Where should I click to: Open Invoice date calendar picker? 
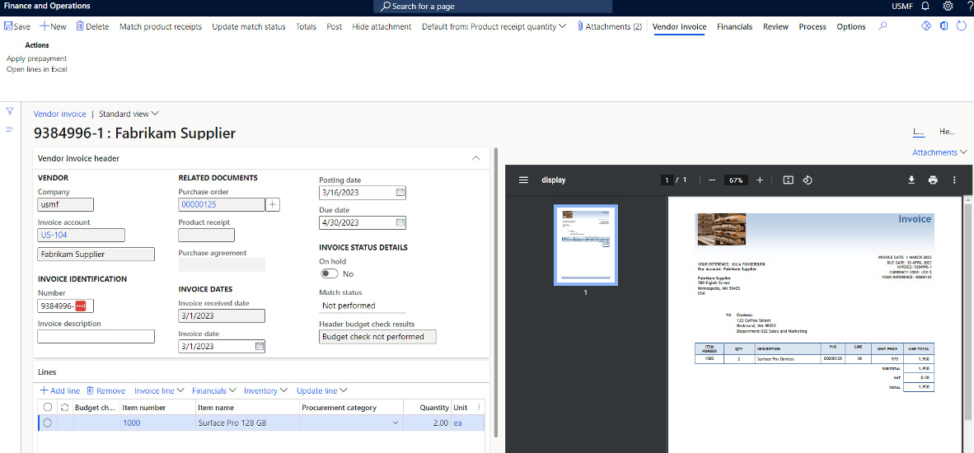pos(260,346)
